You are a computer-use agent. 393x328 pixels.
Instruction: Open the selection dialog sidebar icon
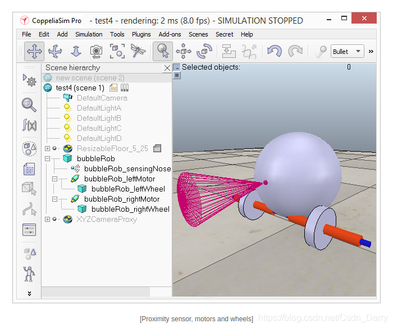pyautogui.click(x=29, y=230)
